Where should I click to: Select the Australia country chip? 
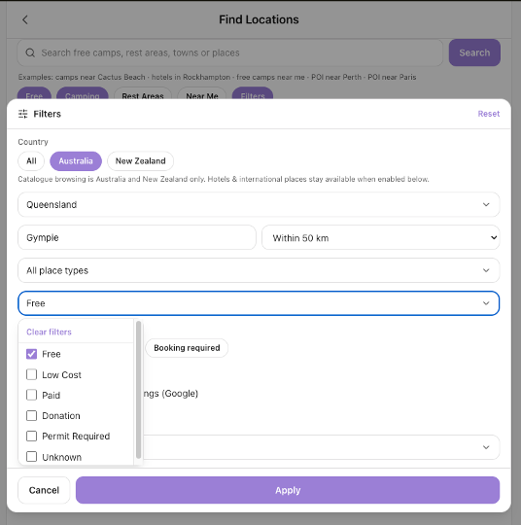click(x=76, y=161)
